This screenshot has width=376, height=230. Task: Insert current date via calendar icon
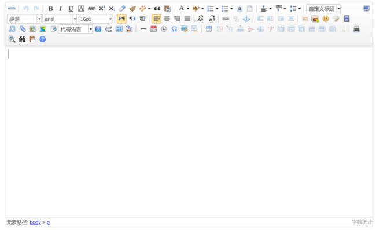pyautogui.click(x=153, y=29)
